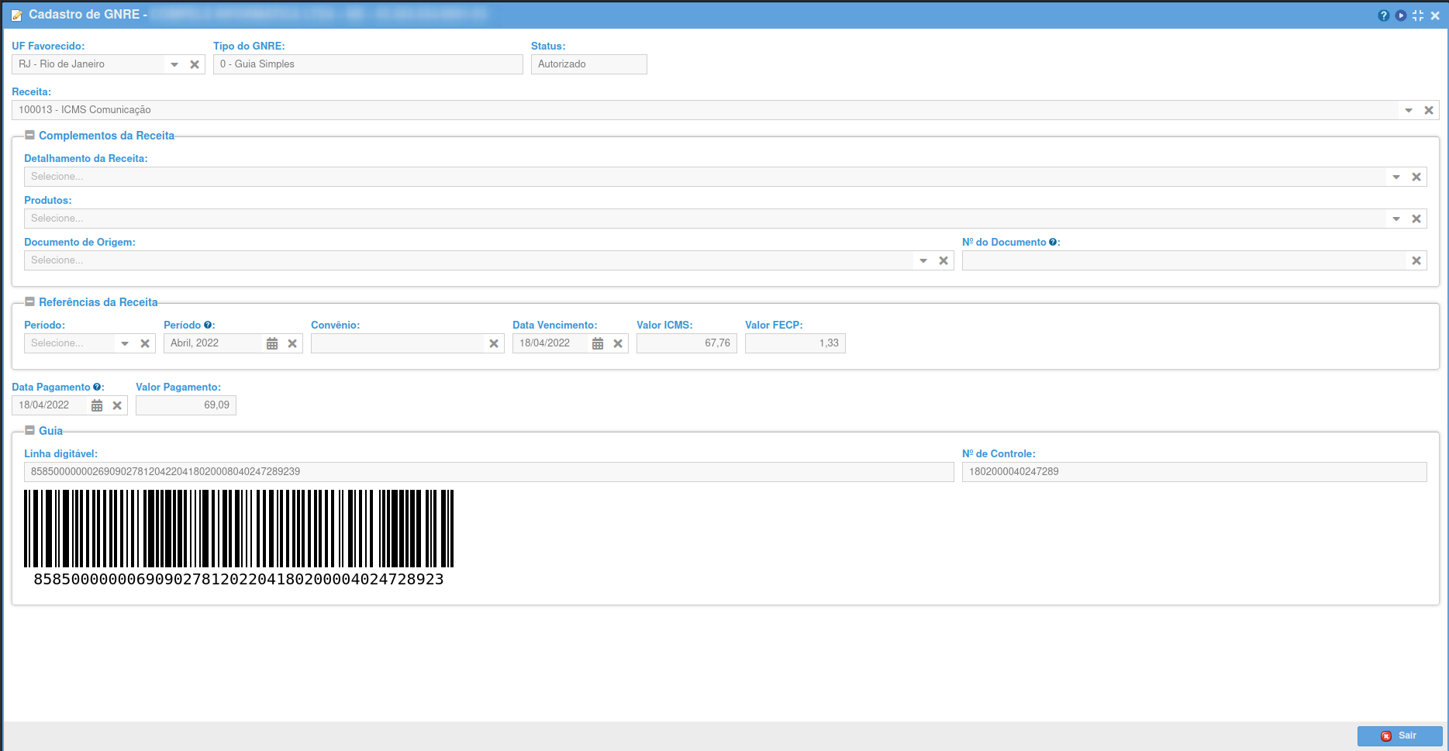This screenshot has width=1449, height=751.
Task: Click the Data Pagamento date 18/04/2022 field
Action: click(50, 405)
